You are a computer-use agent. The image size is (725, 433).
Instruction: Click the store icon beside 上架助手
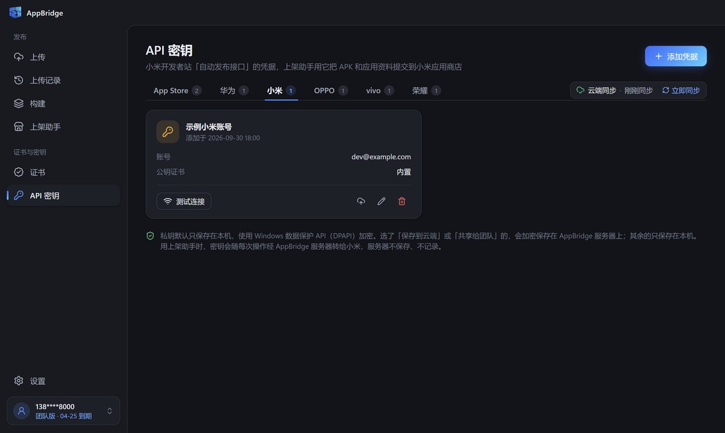click(19, 127)
